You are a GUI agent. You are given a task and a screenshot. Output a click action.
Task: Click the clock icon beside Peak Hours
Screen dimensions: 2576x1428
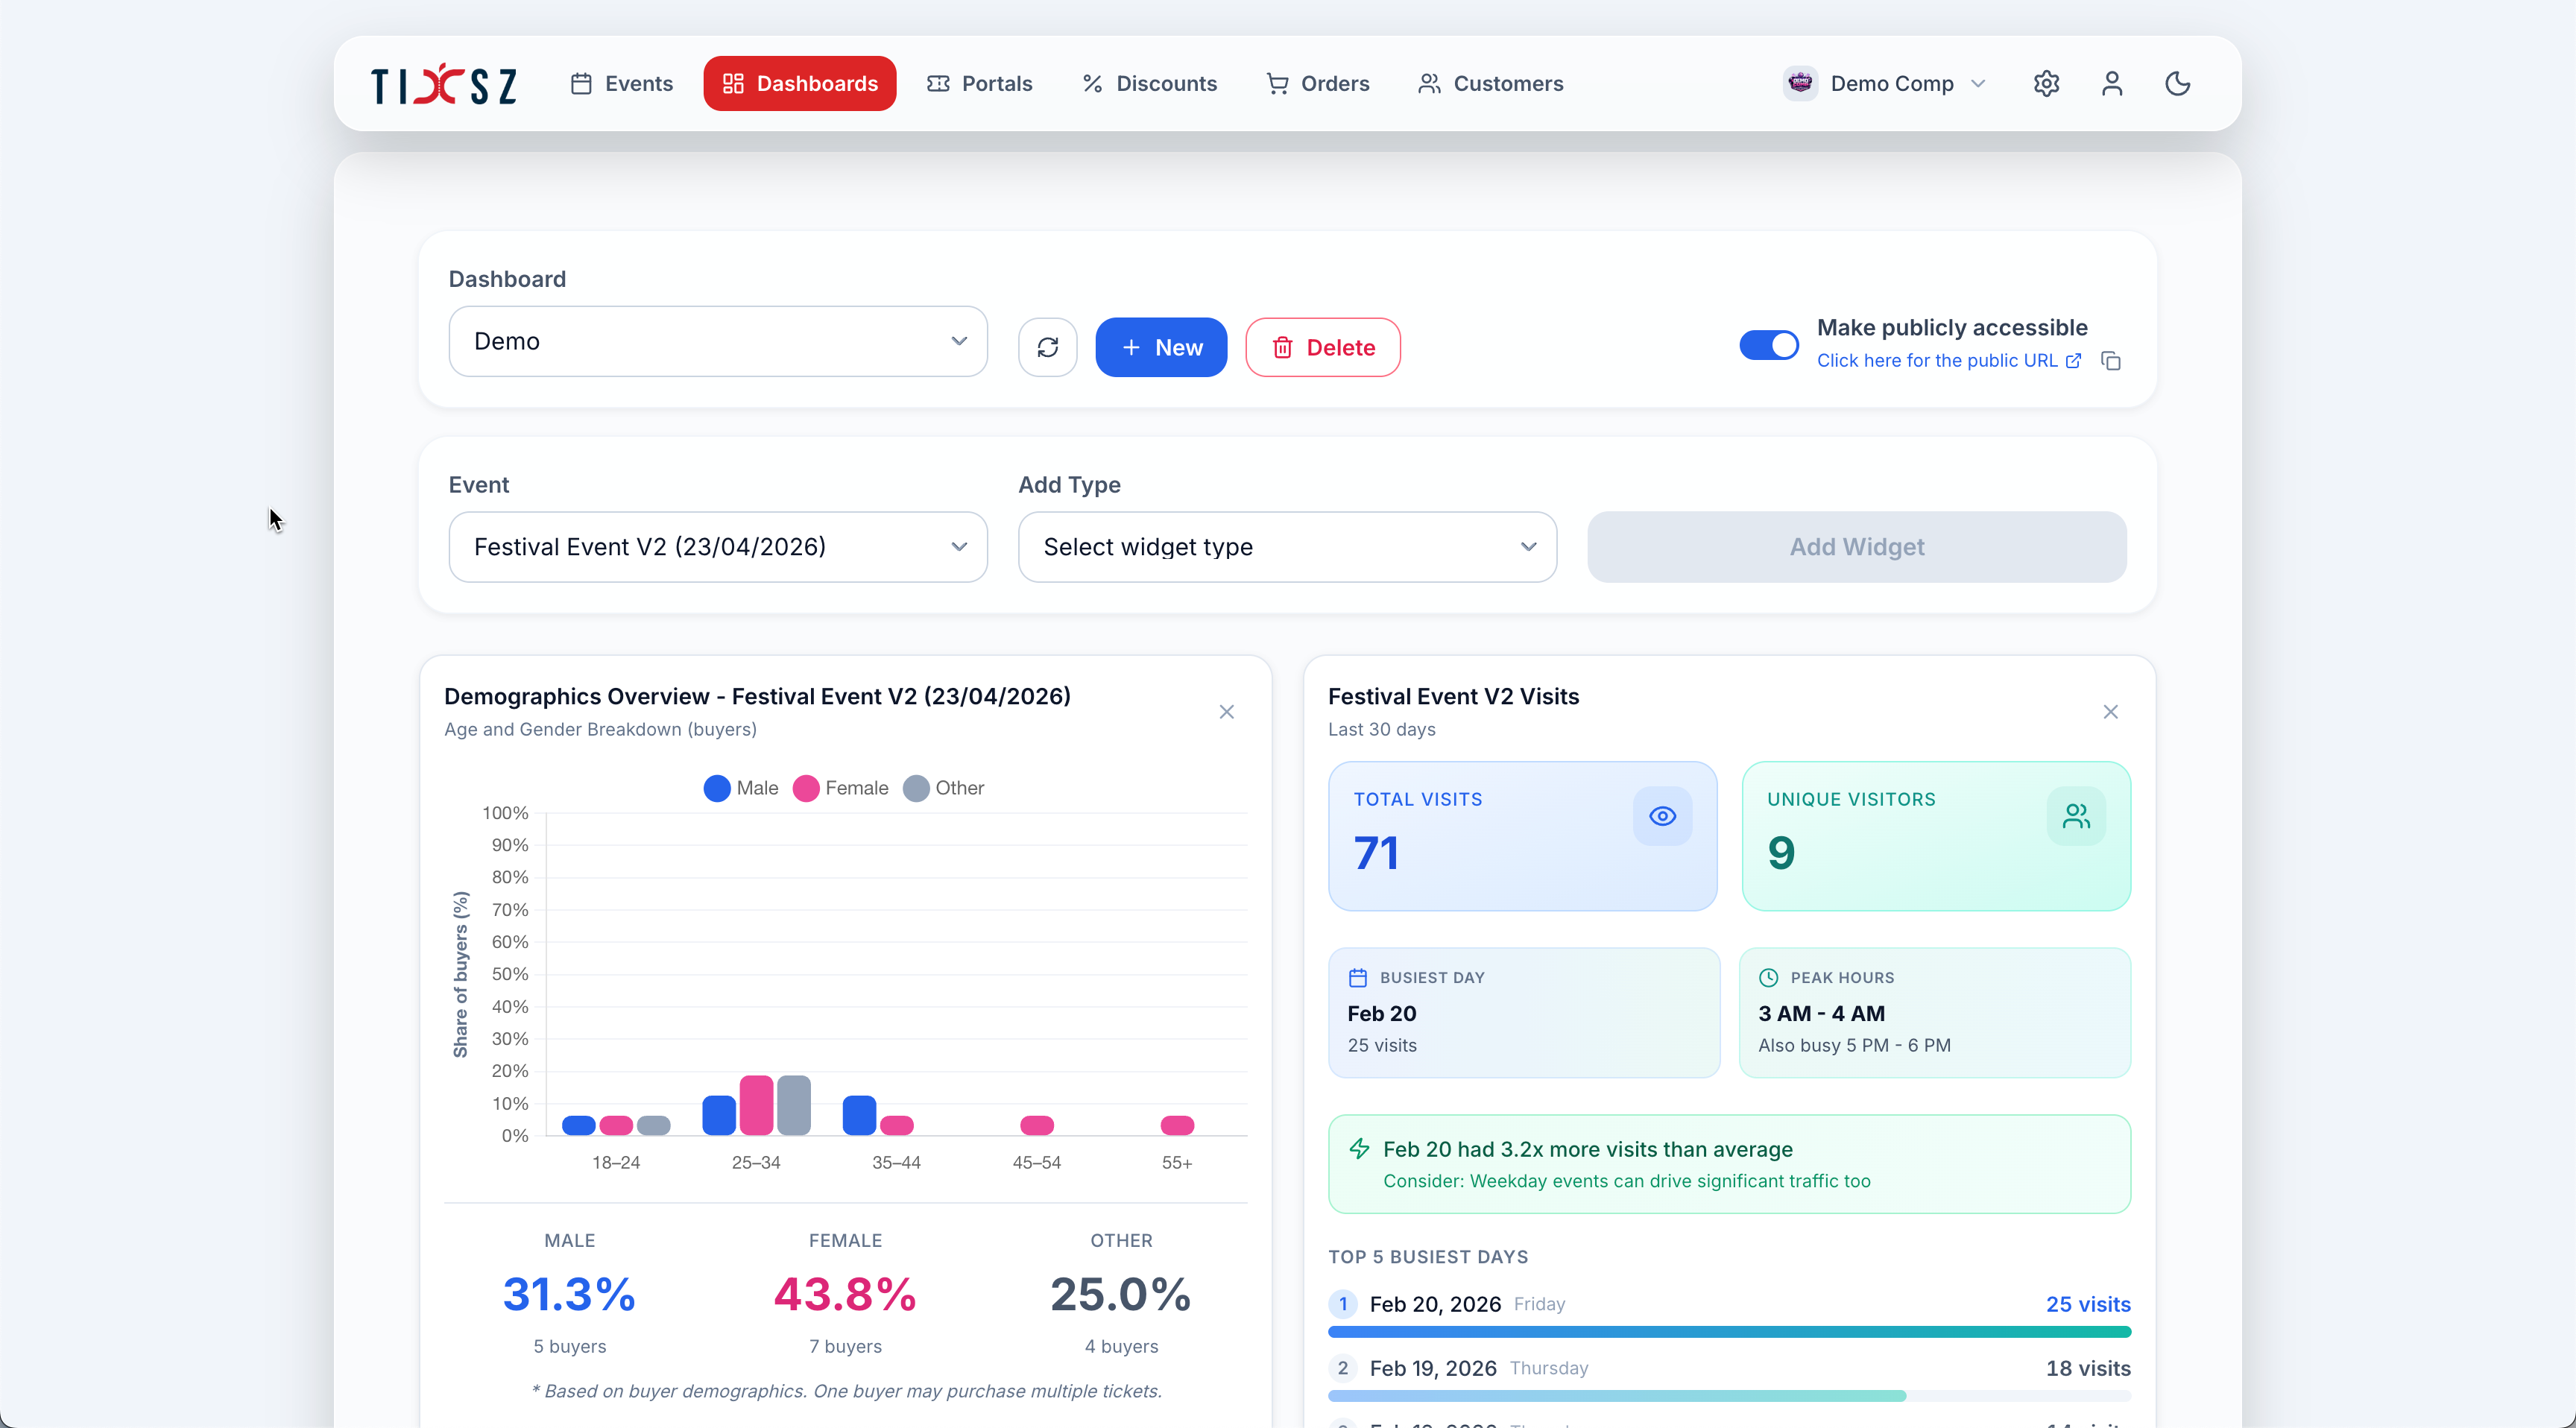[x=1767, y=978]
